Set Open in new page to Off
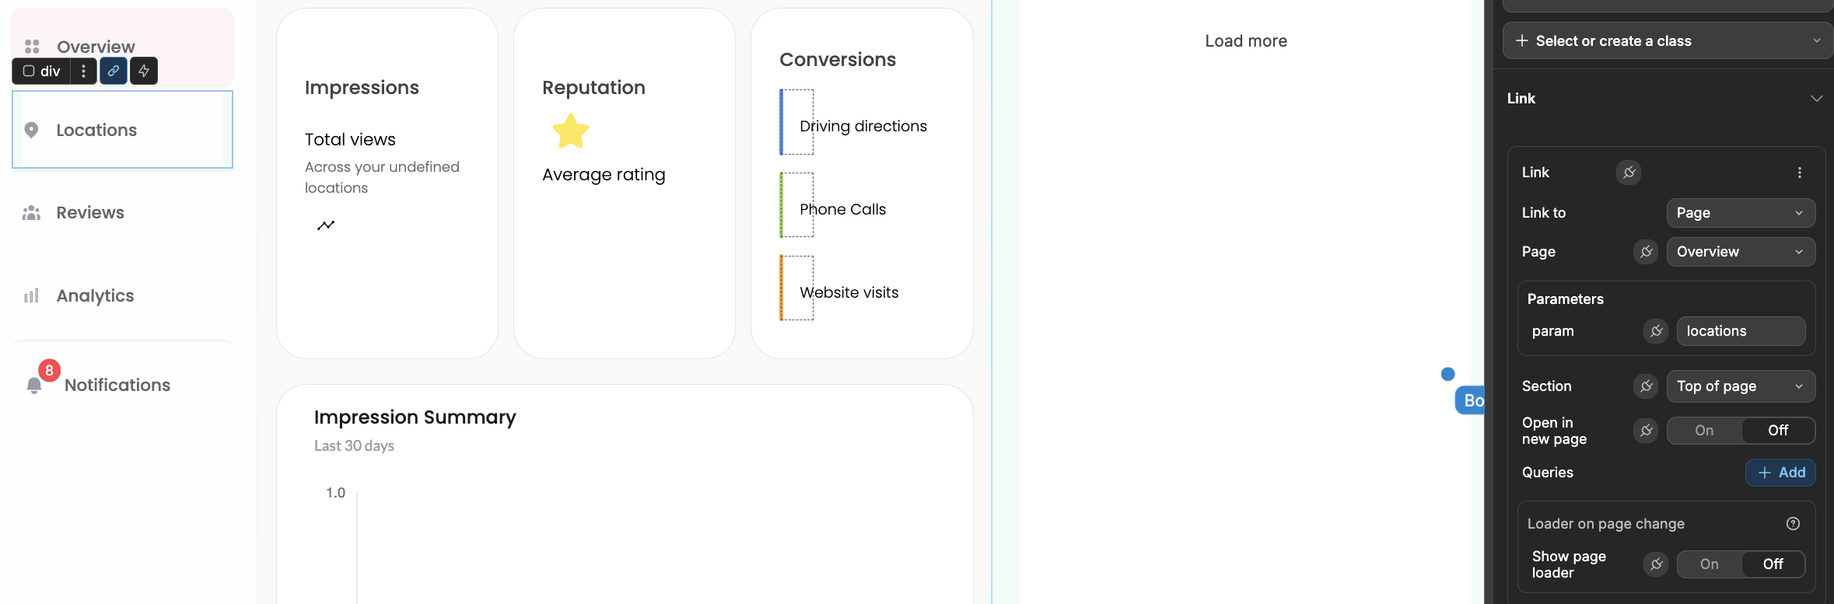 tap(1778, 431)
